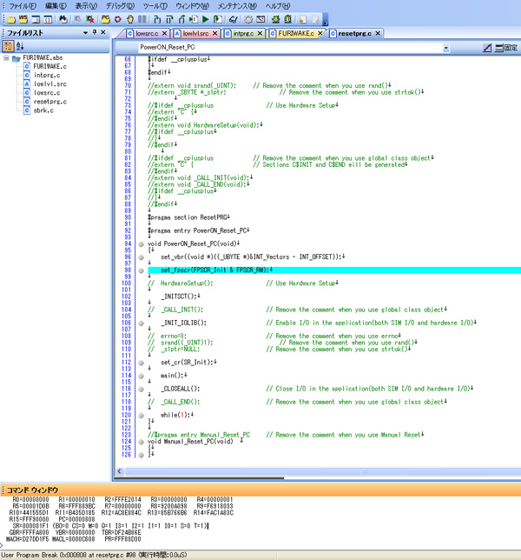The height and width of the screenshot is (560, 521).
Task: Toggle breakpoint on line 106 _INIT_IOLIB
Action: pos(141,323)
